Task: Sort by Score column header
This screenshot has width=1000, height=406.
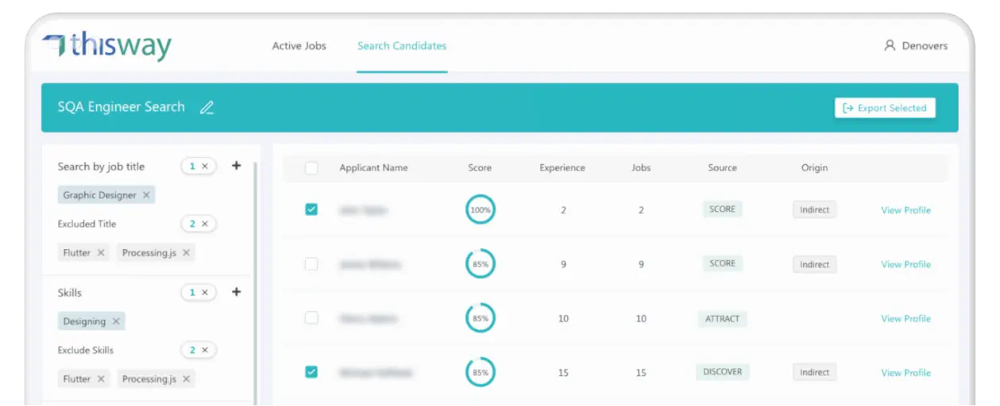Action: point(480,168)
